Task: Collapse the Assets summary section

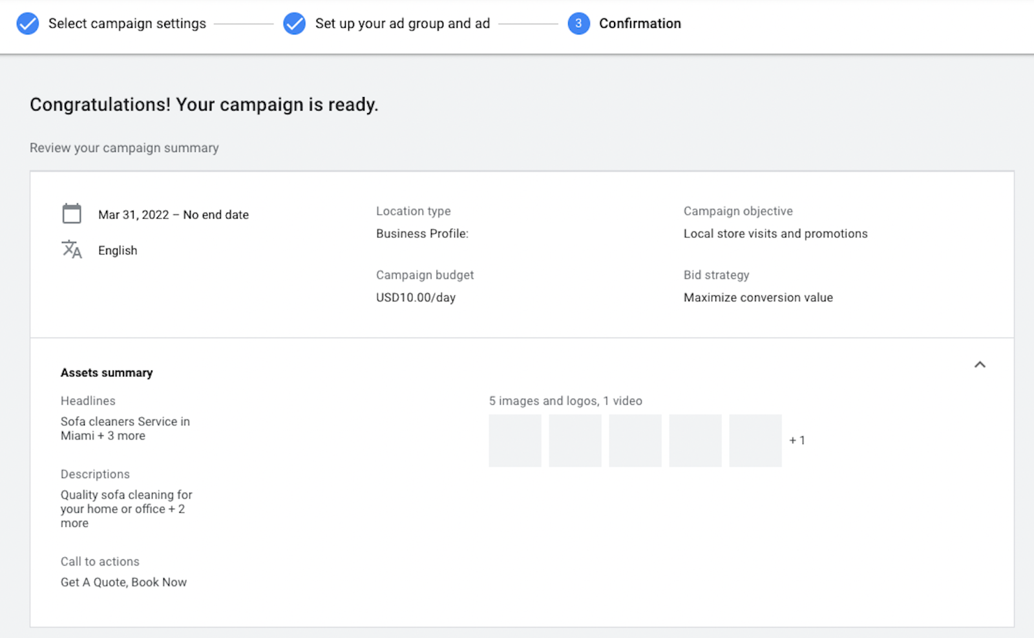Action: 980,365
